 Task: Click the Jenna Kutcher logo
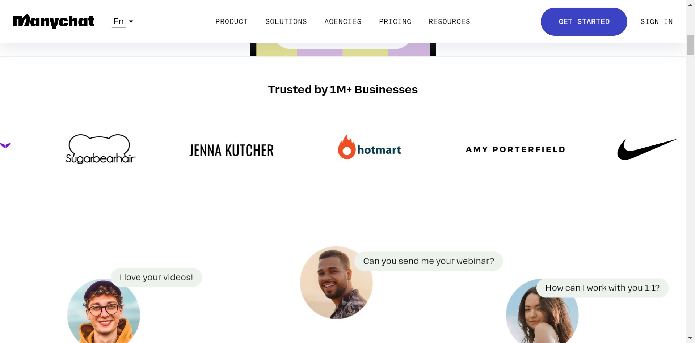231,151
